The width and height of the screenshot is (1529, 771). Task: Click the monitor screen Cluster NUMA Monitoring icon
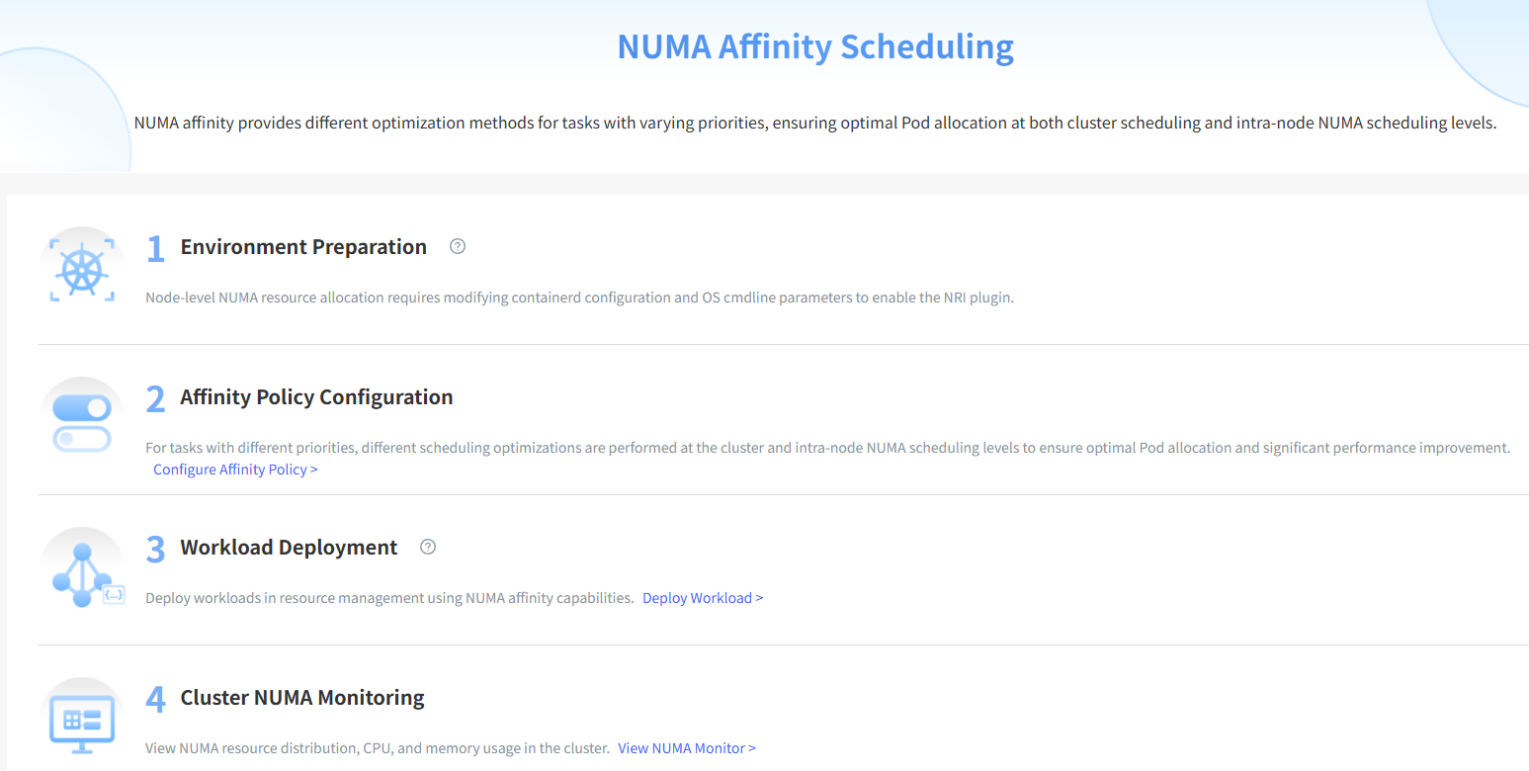click(x=82, y=717)
